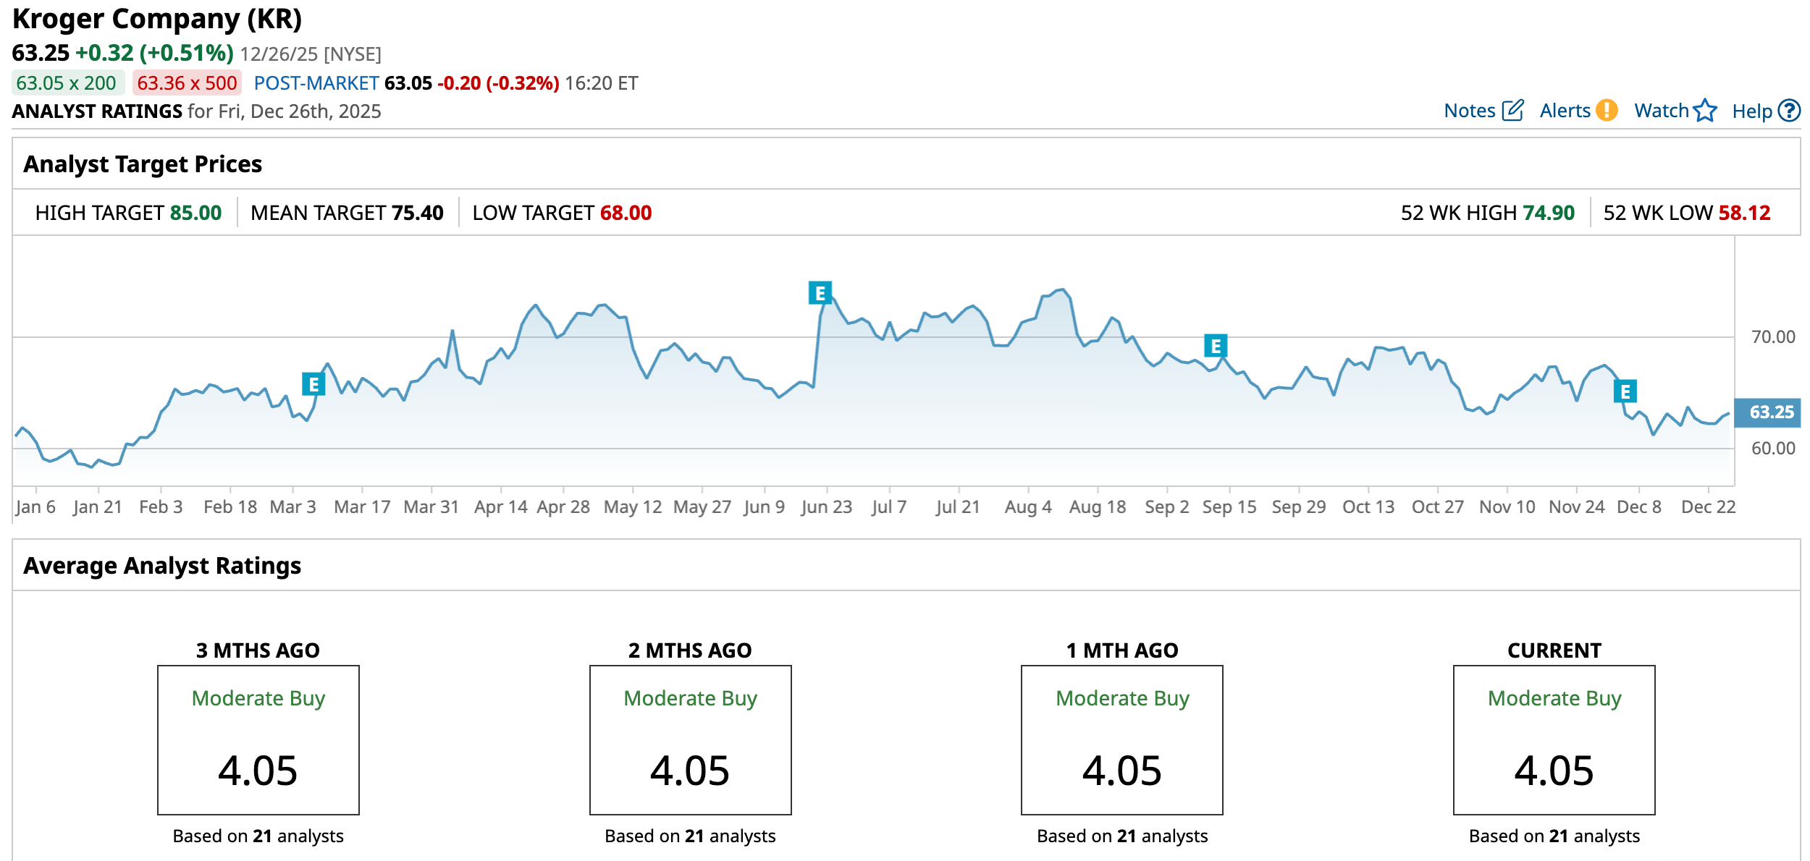Click the 2 MTHS AGO rating box

coord(690,739)
